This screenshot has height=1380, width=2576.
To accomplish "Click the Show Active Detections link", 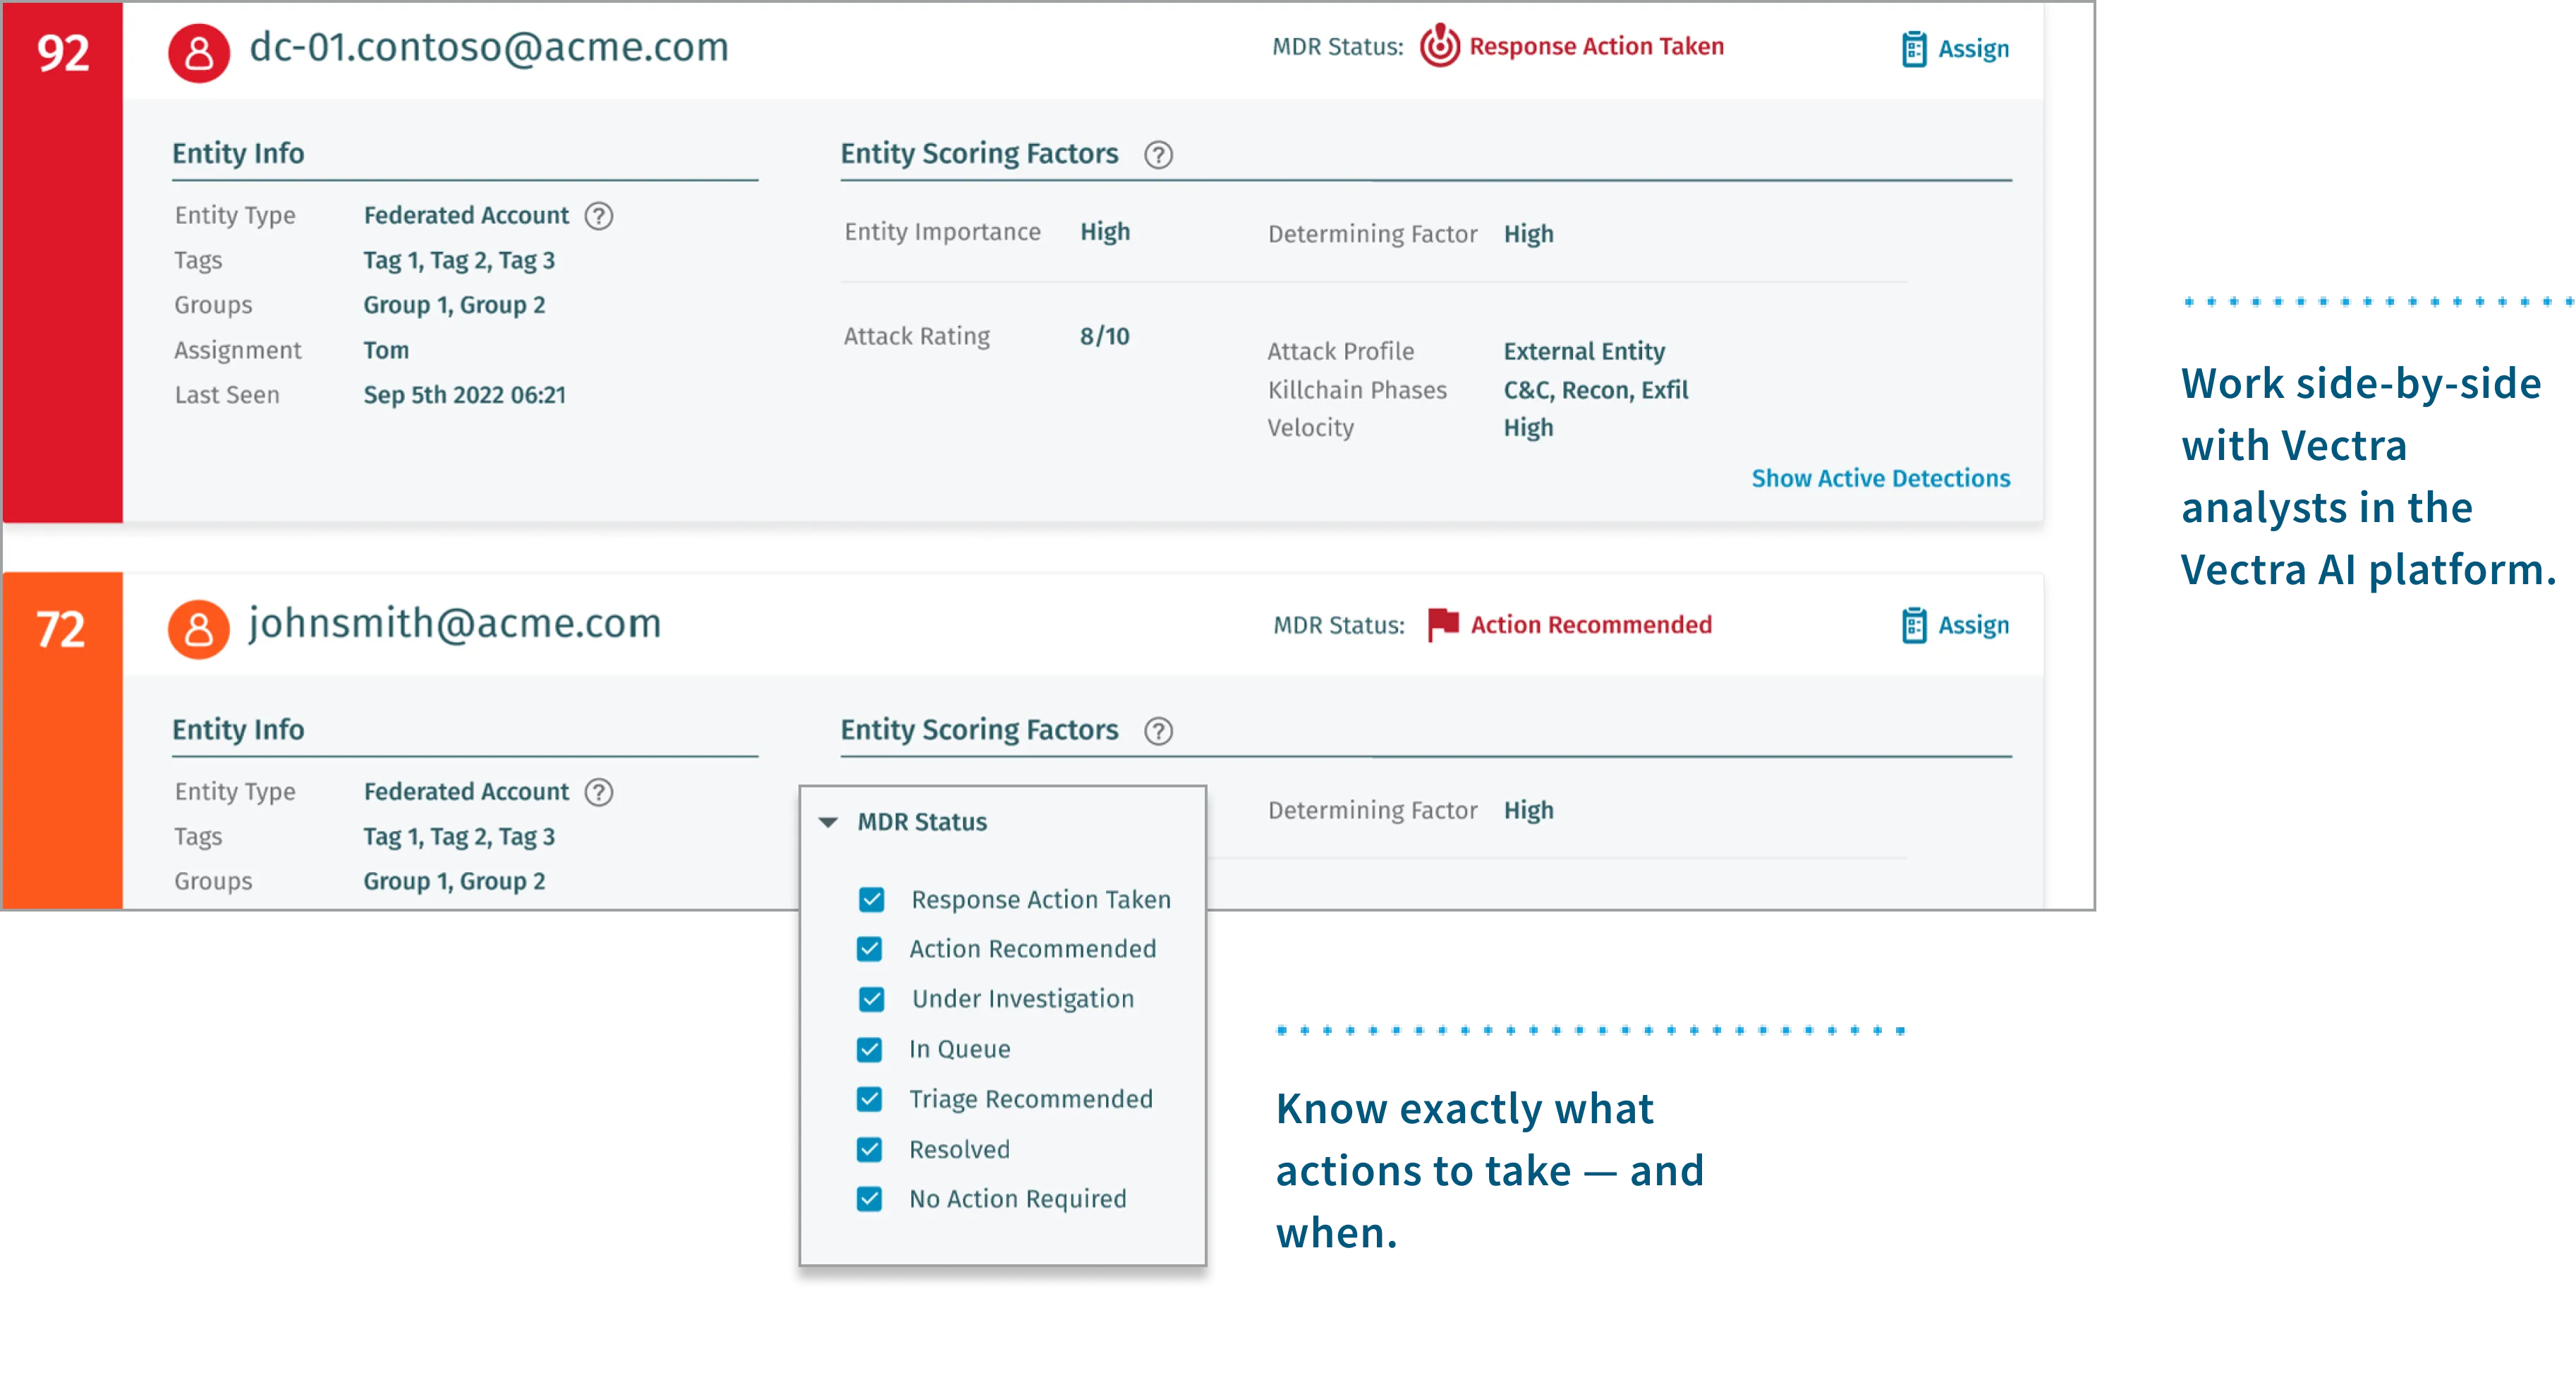I will (1881, 478).
